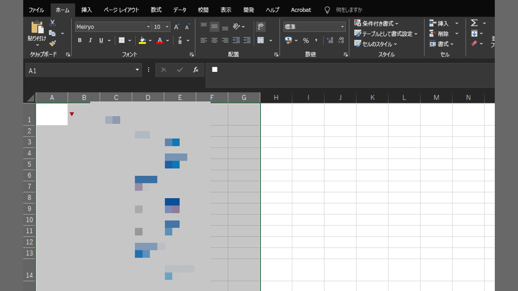Align text to vertical middle
Image resolution: width=518 pixels, height=291 pixels.
(x=214, y=26)
